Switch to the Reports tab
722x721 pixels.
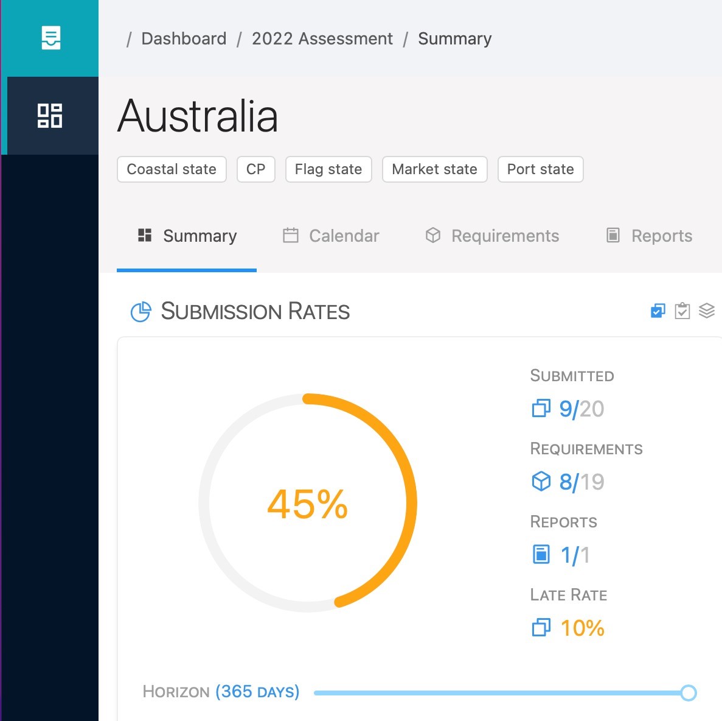pyautogui.click(x=649, y=236)
